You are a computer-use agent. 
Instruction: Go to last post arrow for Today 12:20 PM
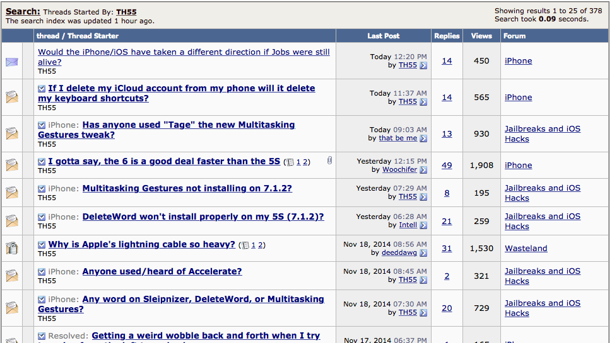[x=423, y=65]
